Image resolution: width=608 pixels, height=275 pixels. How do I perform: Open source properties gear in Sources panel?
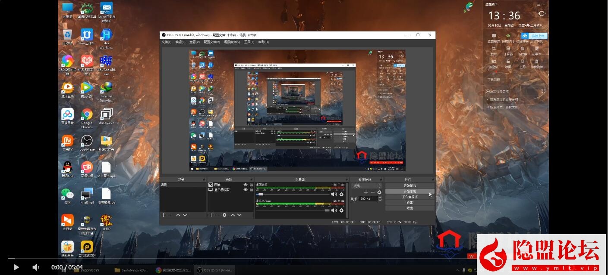[x=224, y=215]
